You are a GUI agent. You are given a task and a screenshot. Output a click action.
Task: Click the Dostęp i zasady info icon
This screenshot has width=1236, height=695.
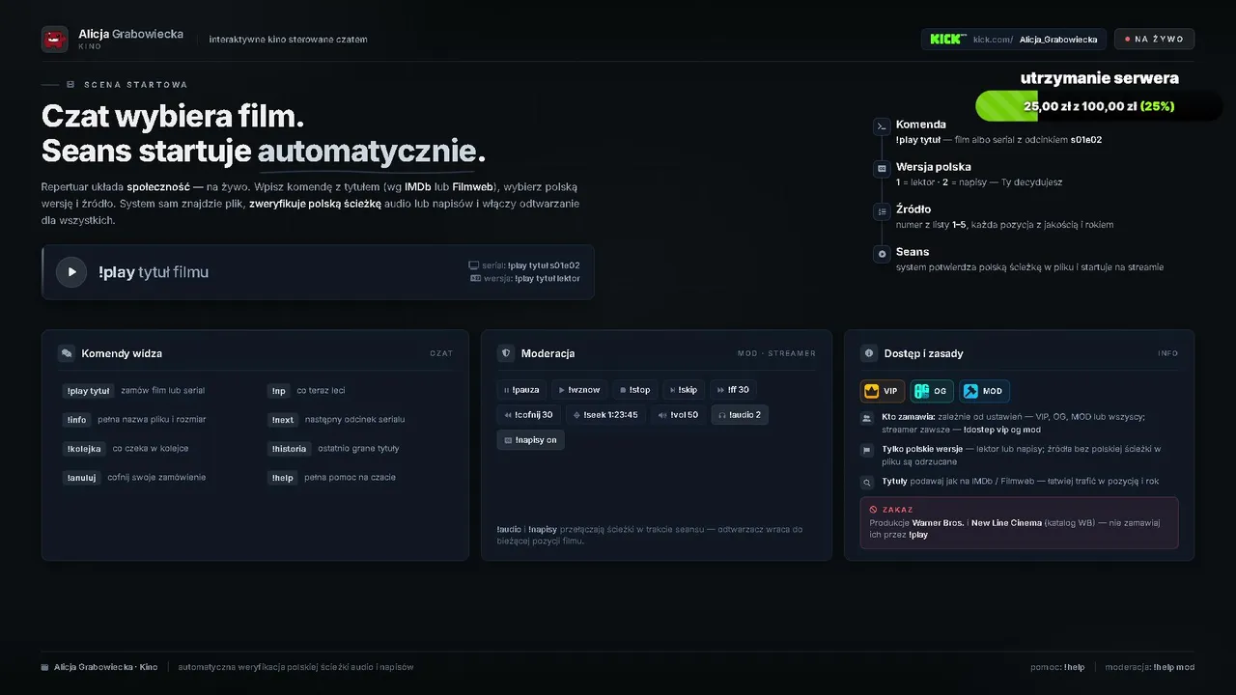tap(868, 353)
